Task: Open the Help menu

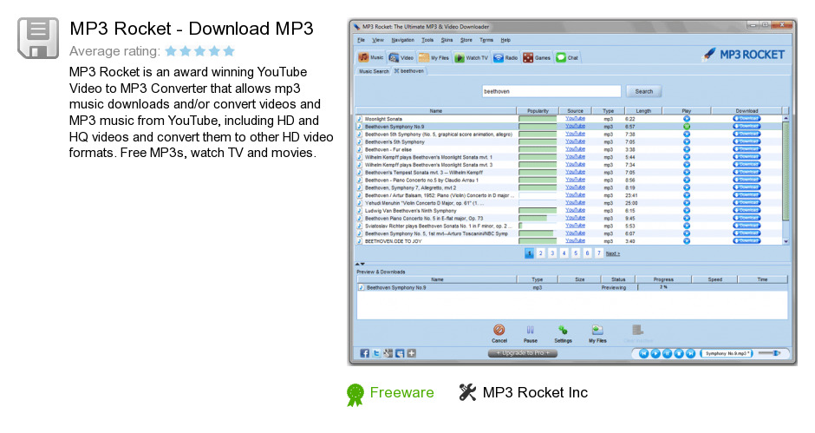Action: 505,40
